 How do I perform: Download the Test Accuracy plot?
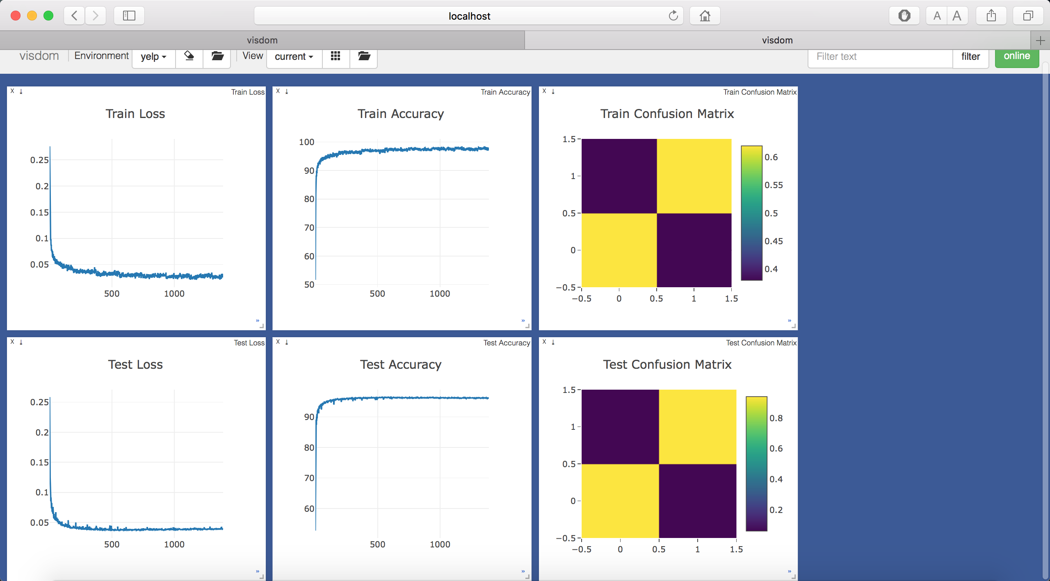(287, 342)
